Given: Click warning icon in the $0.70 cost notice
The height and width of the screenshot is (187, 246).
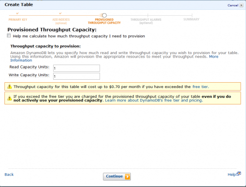Looking at the screenshot, I should point(9,87).
